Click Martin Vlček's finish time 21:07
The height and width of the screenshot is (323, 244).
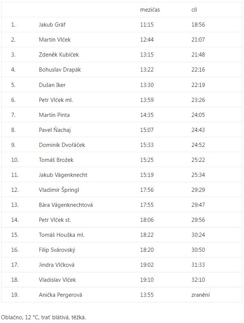pyautogui.click(x=198, y=40)
